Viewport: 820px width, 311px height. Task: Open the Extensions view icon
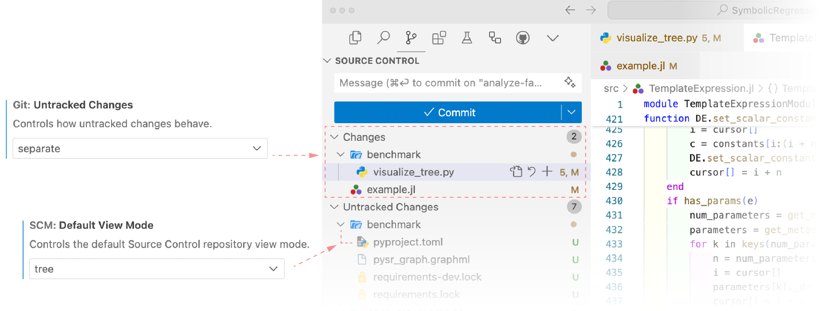click(x=439, y=38)
